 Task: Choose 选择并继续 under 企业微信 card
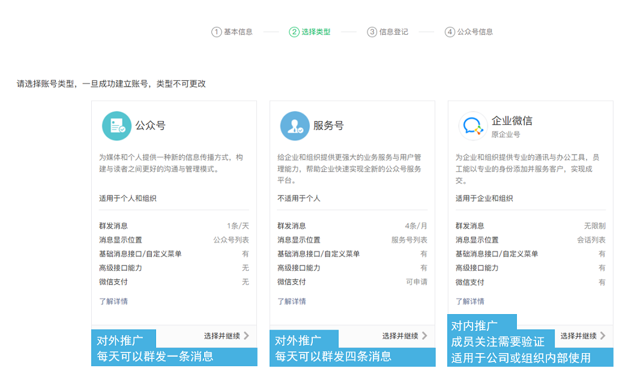point(579,336)
